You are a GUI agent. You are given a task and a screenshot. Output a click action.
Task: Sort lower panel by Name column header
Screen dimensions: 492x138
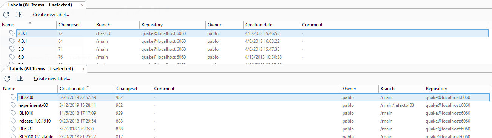(x=29, y=89)
